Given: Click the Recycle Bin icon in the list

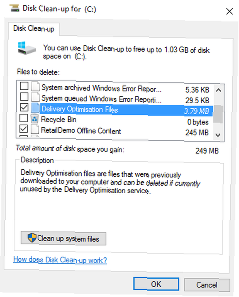Looking at the screenshot, I should pos(34,119).
